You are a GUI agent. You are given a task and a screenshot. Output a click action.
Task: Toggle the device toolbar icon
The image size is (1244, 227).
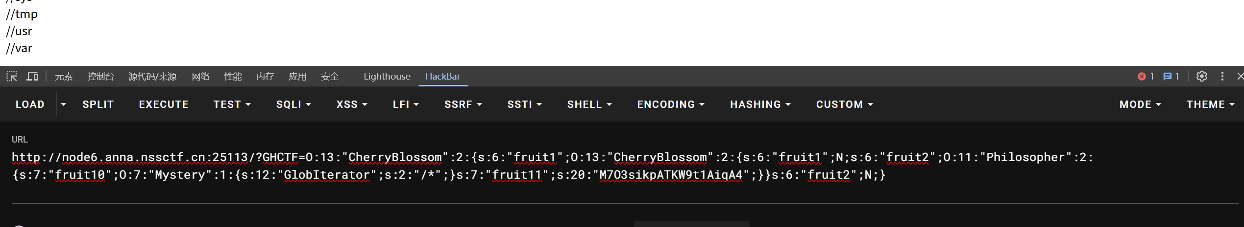coord(32,76)
